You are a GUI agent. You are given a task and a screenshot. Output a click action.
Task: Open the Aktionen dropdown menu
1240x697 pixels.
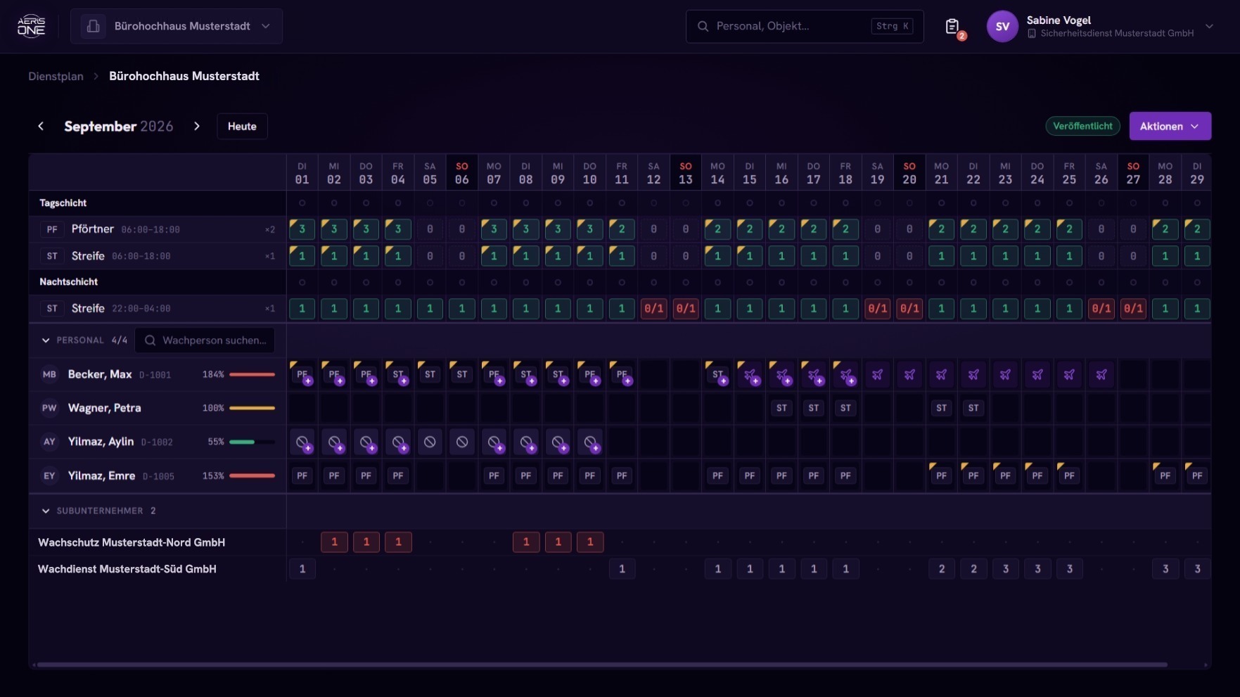click(1170, 126)
